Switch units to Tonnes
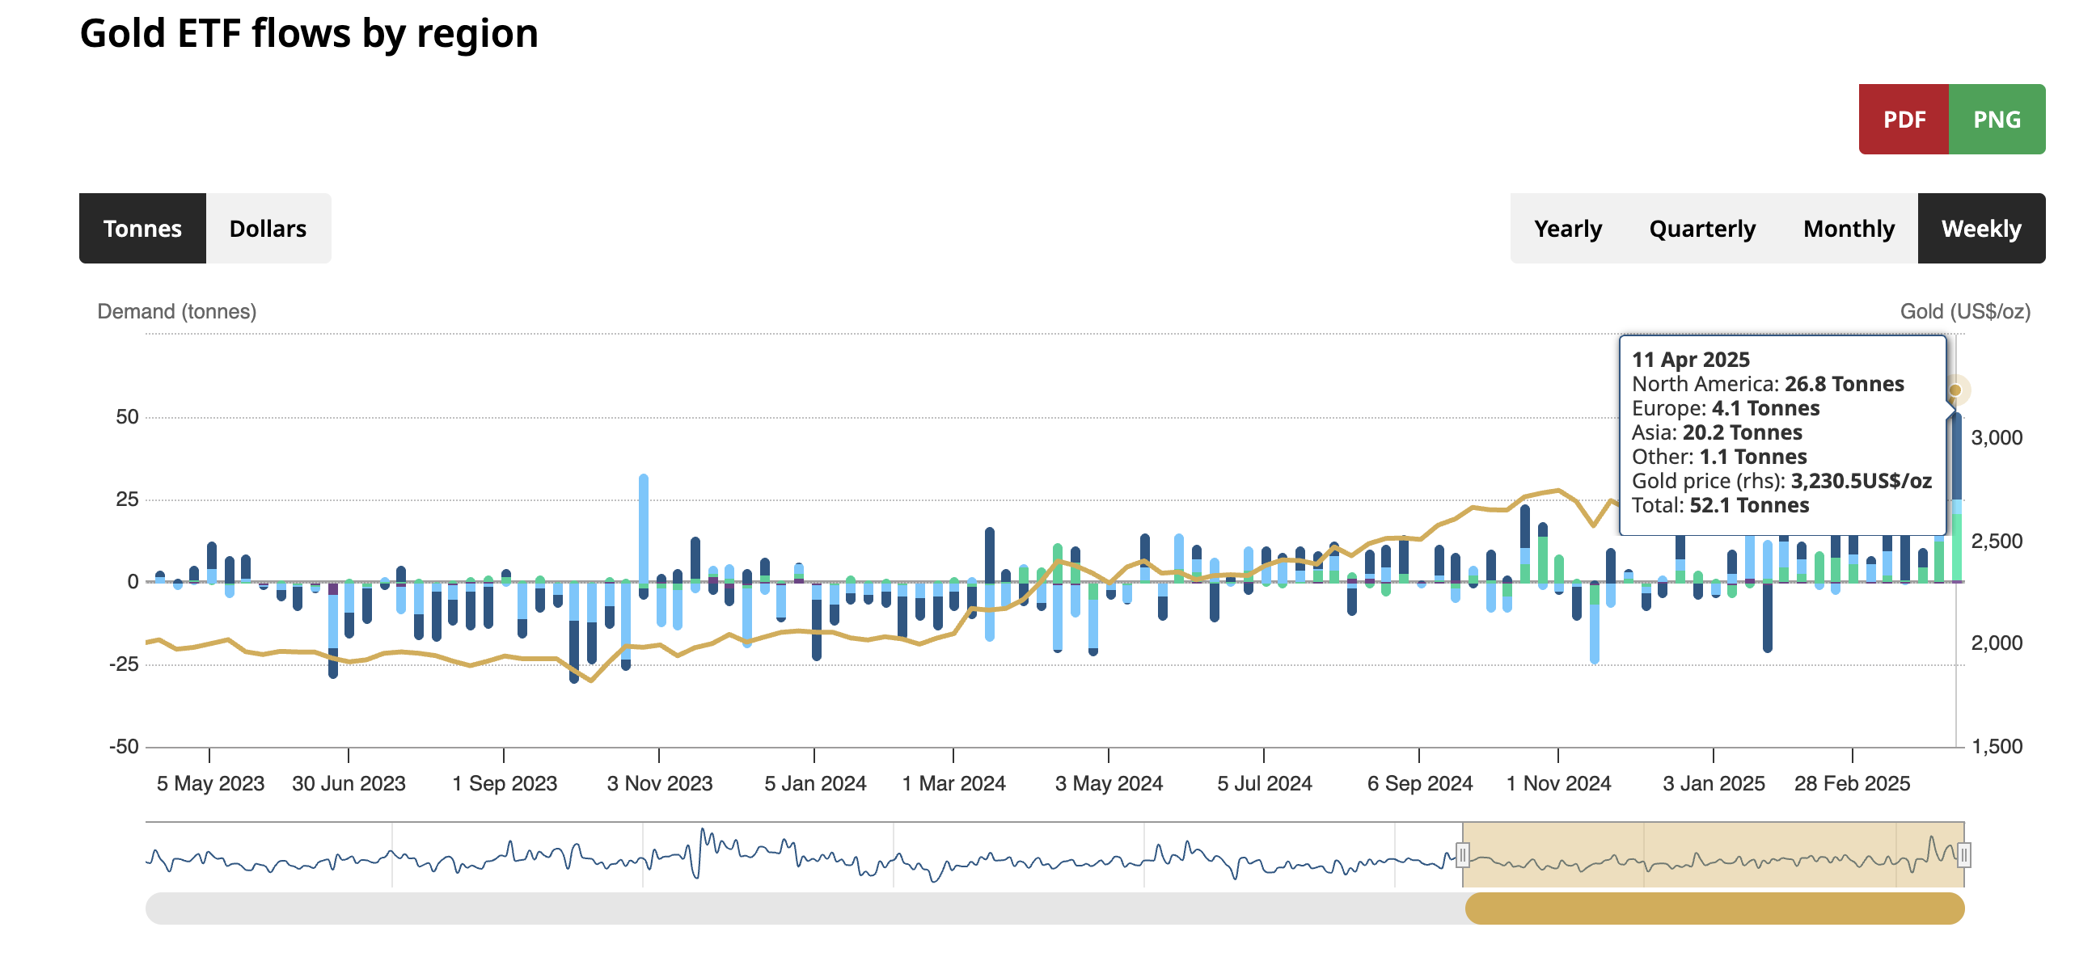Image resolution: width=2075 pixels, height=978 pixels. pos(142,229)
